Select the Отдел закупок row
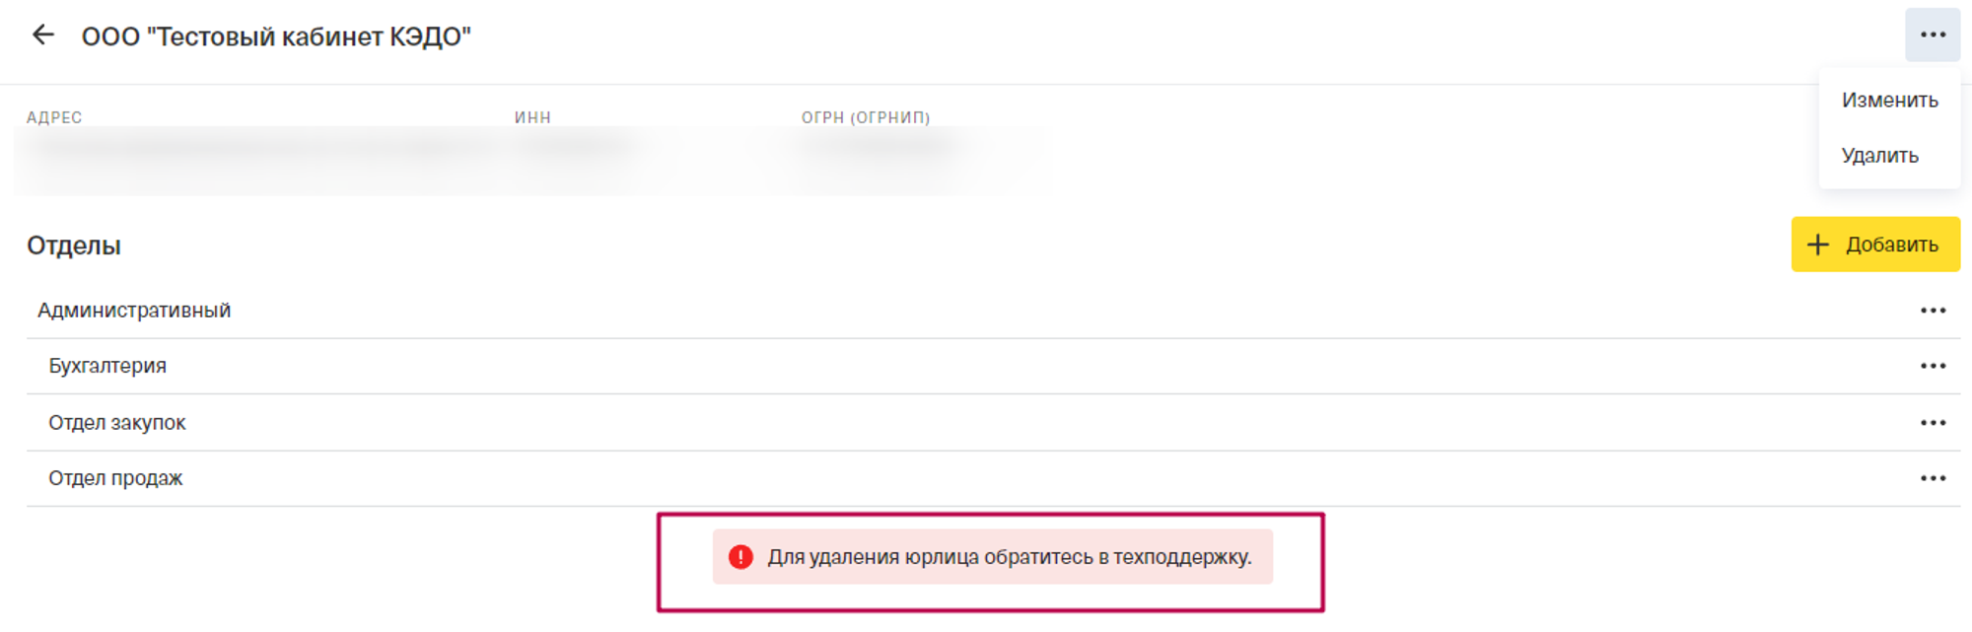 pyautogui.click(x=117, y=423)
